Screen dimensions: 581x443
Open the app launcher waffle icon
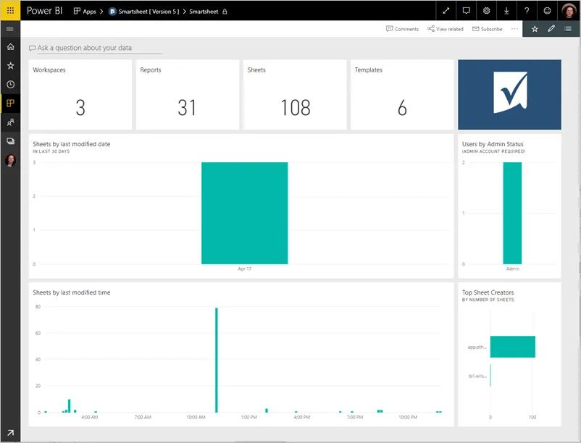[10, 10]
